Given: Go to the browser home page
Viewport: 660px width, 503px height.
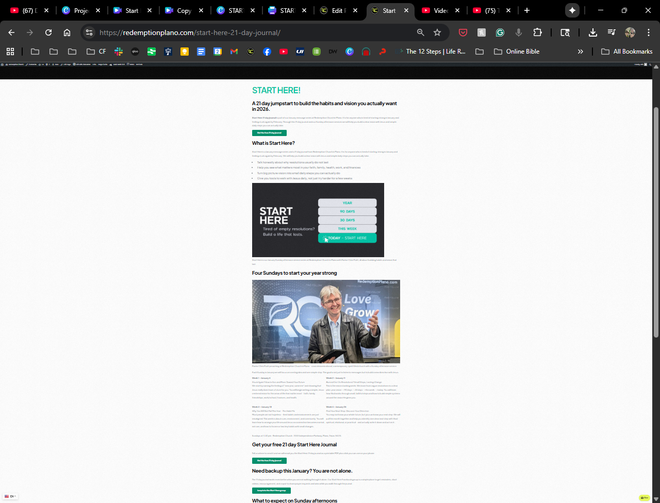Looking at the screenshot, I should click(67, 32).
